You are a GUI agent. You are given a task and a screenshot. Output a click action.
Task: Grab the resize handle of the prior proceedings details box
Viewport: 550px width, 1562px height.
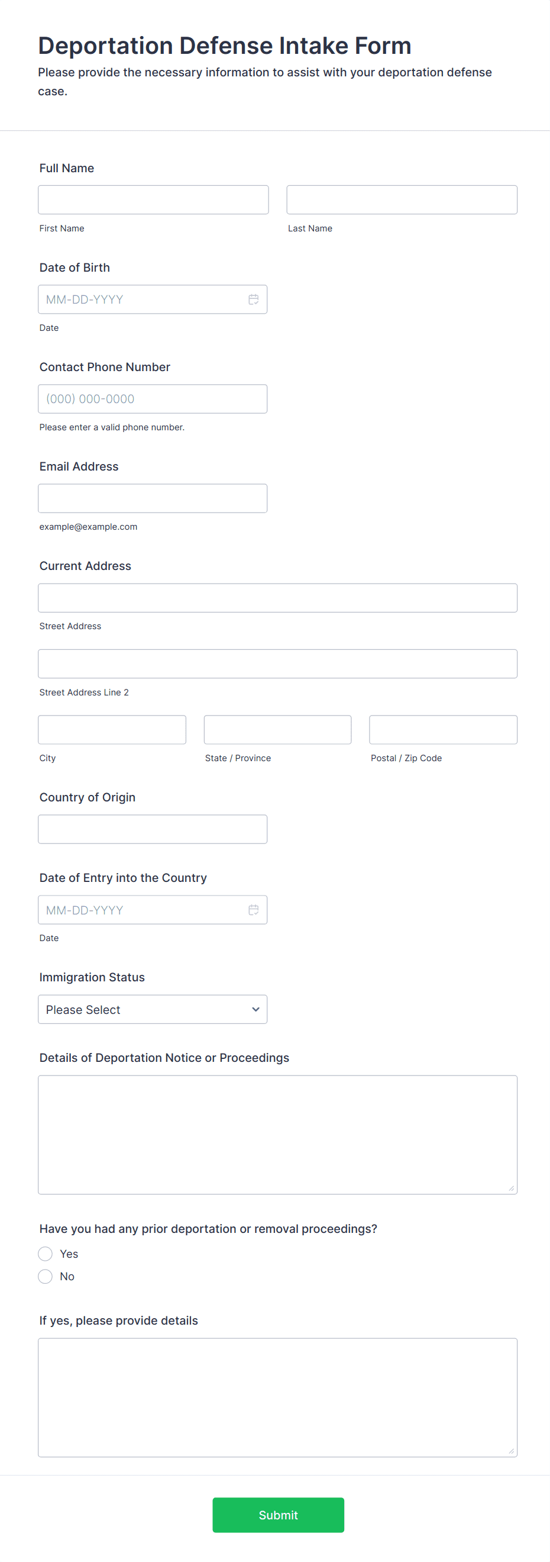(x=511, y=1451)
